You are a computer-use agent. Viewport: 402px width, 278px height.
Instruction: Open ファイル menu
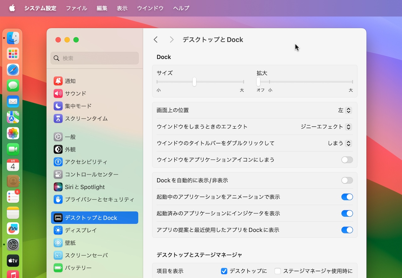click(76, 8)
